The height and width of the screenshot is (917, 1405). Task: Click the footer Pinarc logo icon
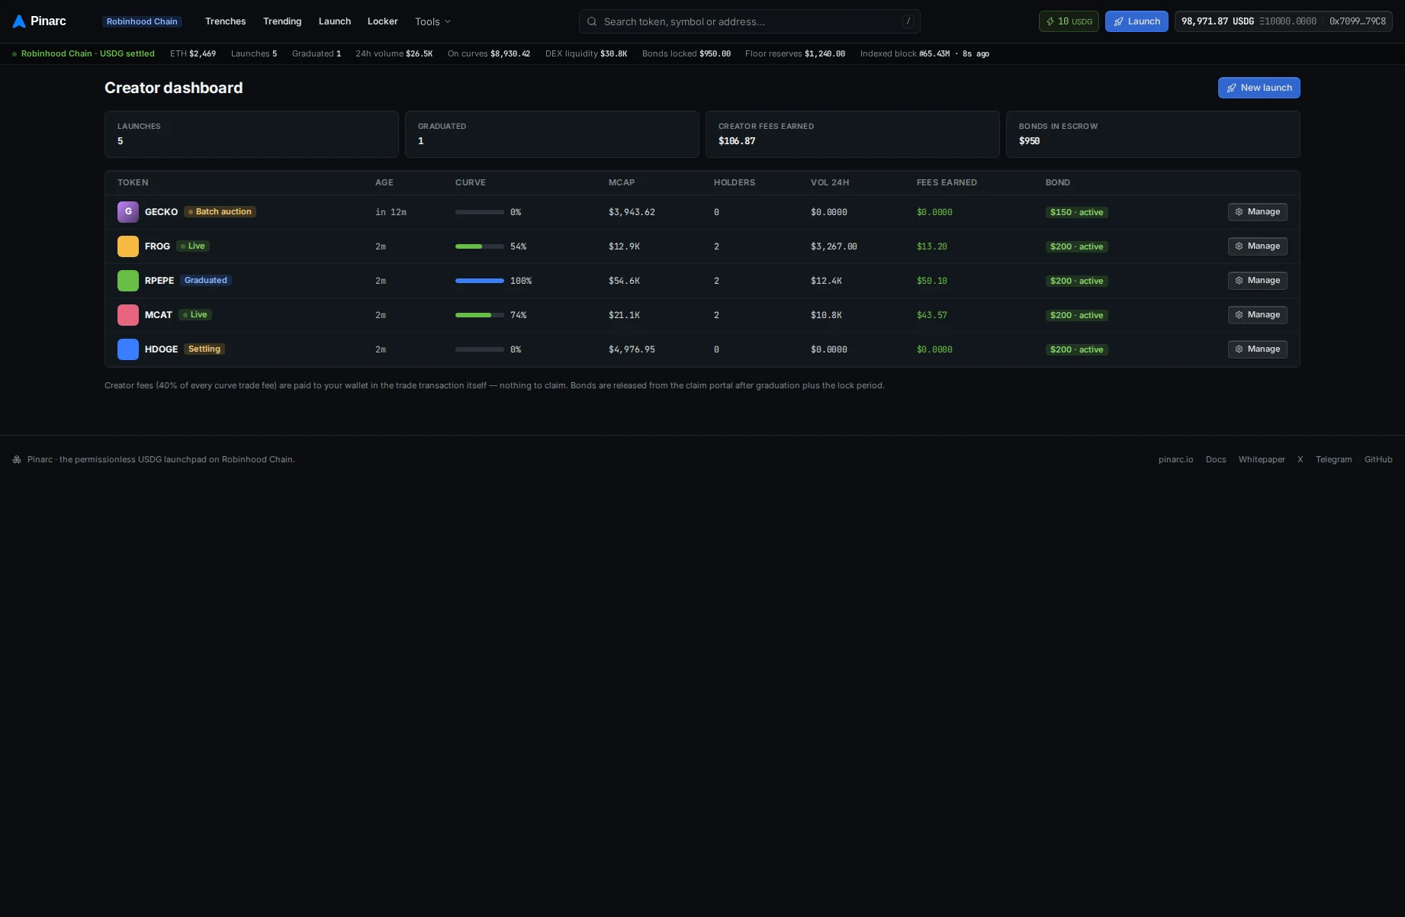17,459
